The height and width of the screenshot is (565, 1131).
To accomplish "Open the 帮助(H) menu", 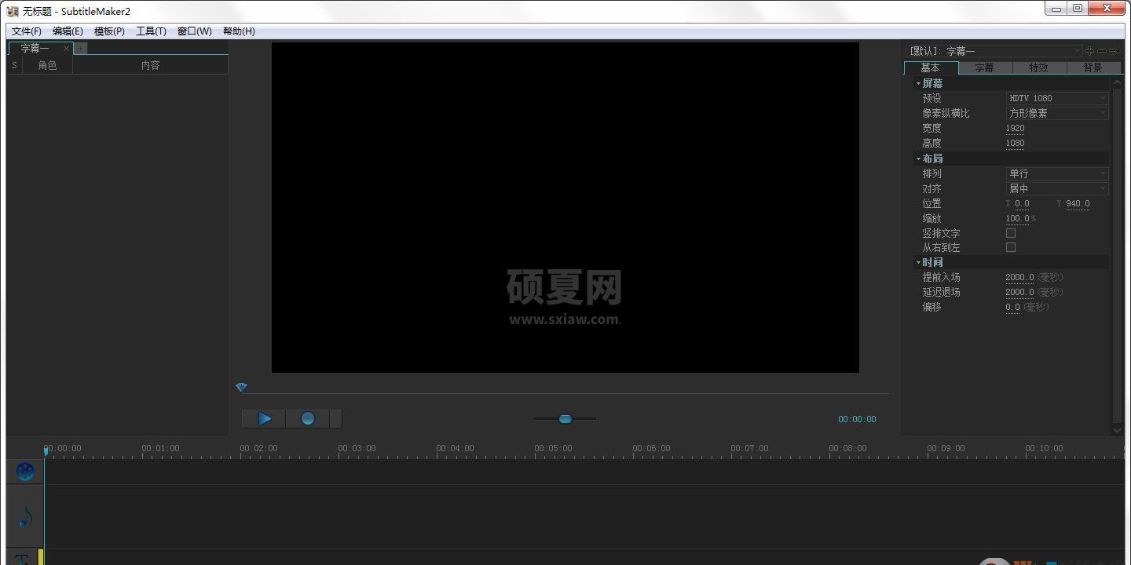I will pos(239,31).
